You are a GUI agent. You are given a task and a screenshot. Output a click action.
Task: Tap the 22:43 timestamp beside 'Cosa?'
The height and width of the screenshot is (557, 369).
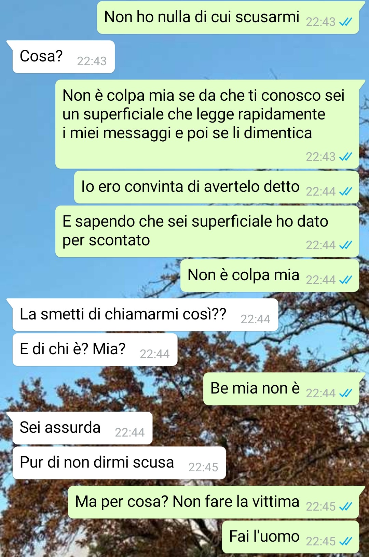tap(92, 61)
